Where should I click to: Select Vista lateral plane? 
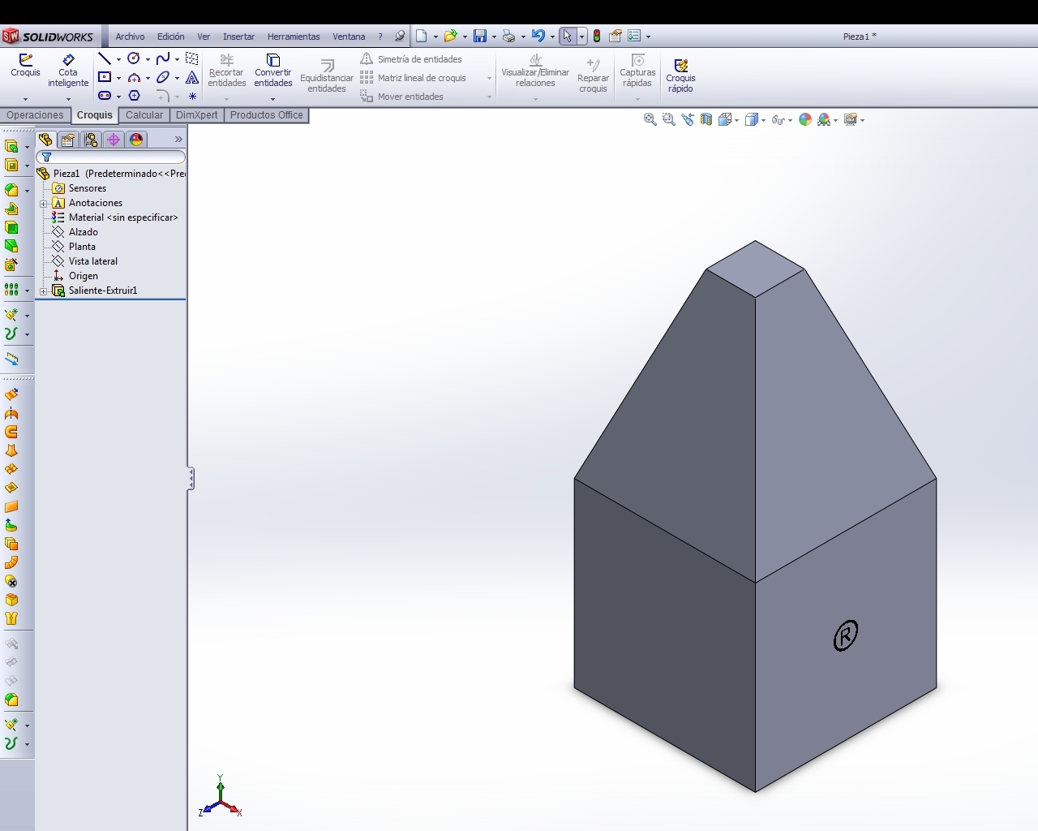92,261
